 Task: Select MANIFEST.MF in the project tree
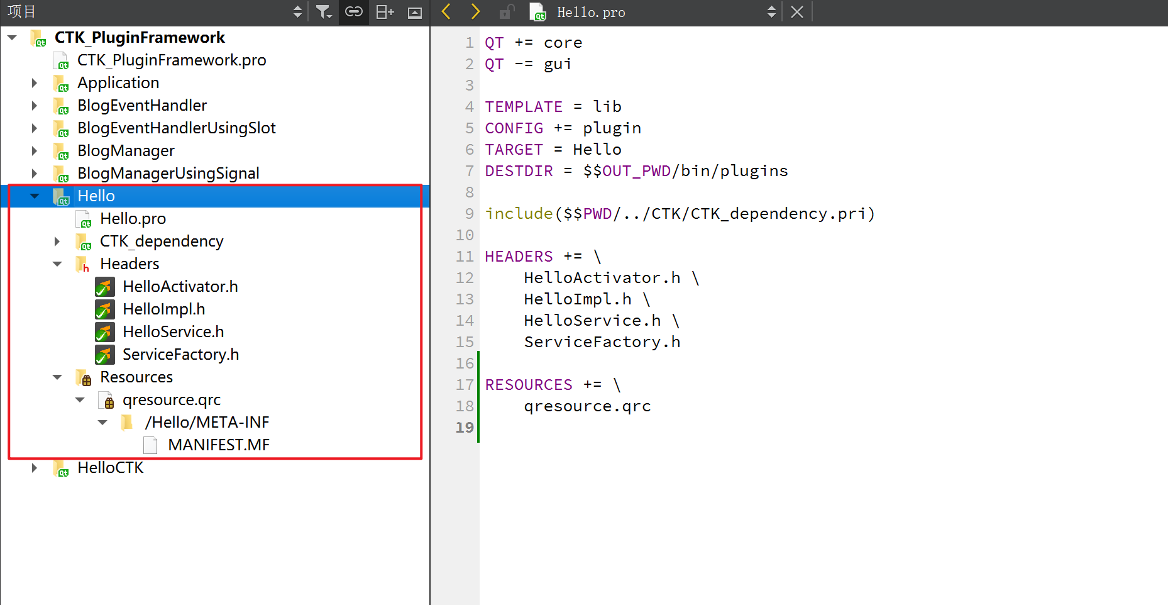219,445
